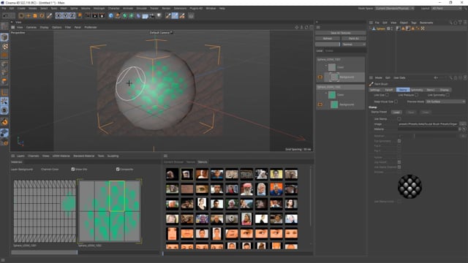The width and height of the screenshot is (468, 263).
Task: Adjust the layer opacity slider
Action: (328, 44)
